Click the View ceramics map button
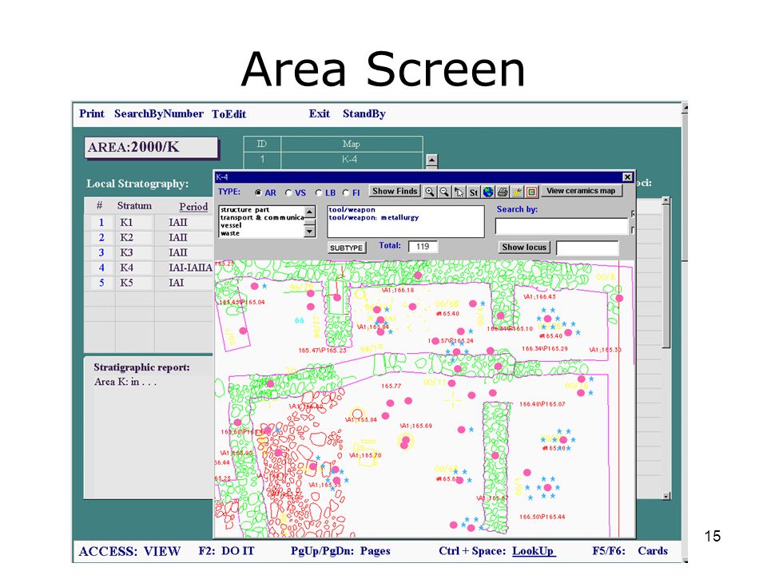 [x=581, y=191]
